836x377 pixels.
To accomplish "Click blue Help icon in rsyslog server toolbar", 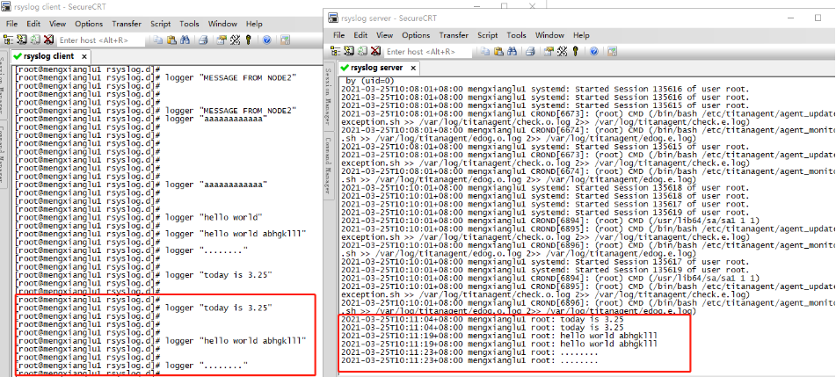I will coord(593,51).
